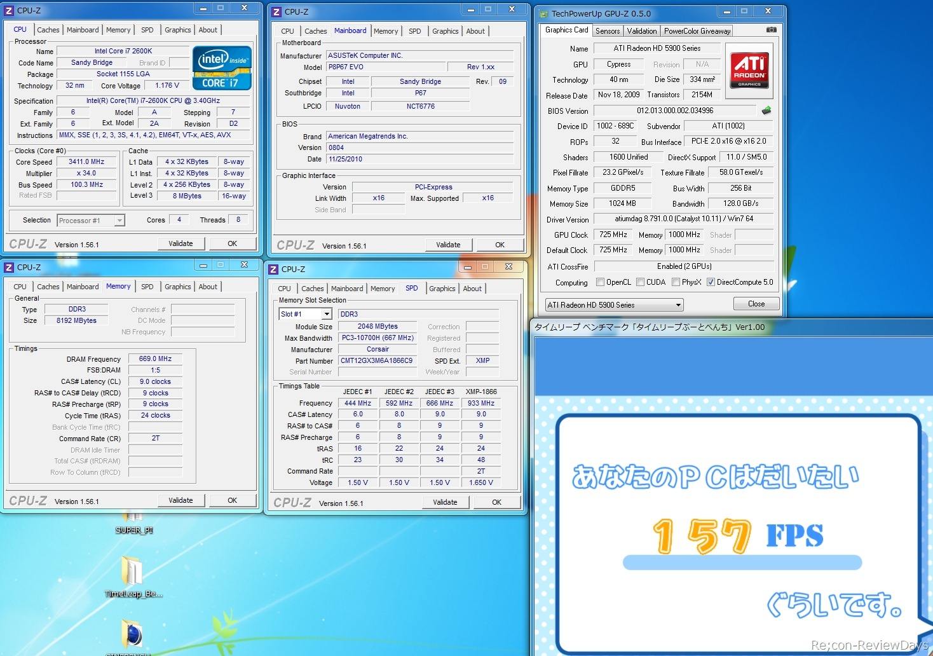Click the ATI Radeon Graphics logo
933x656 pixels.
click(749, 70)
